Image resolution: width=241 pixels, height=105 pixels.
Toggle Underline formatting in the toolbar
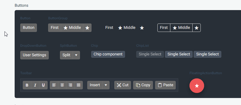pos(43,85)
